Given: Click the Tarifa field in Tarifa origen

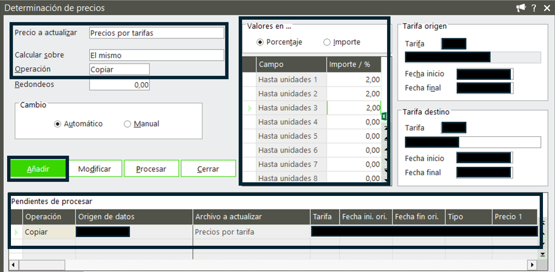Looking at the screenshot, I should (453, 44).
